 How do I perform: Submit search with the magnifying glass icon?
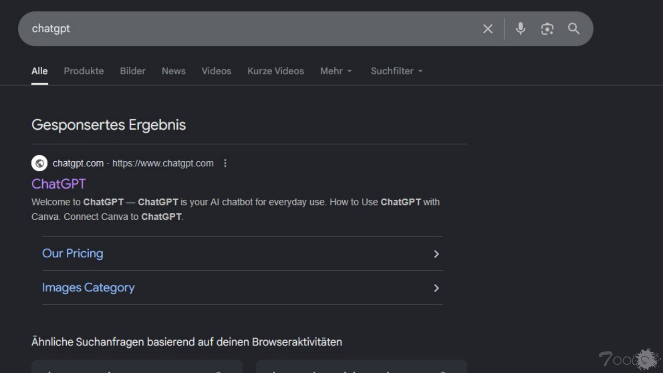click(x=573, y=29)
